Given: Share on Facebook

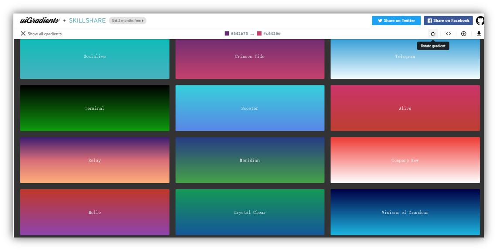Looking at the screenshot, I should (448, 20).
